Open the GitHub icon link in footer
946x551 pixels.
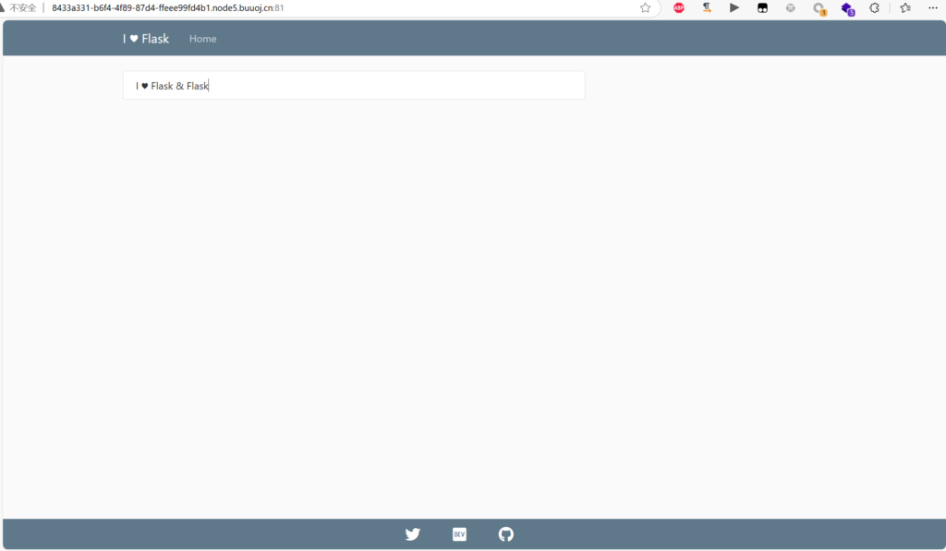pyautogui.click(x=505, y=534)
